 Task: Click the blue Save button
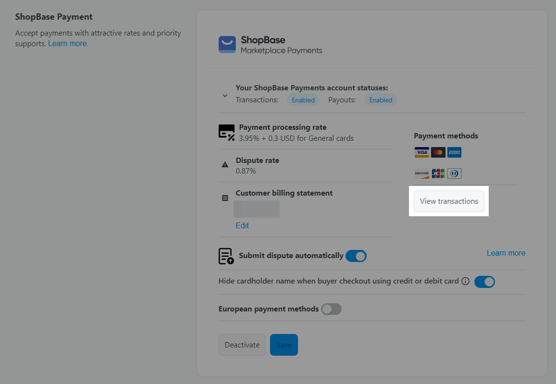click(x=284, y=345)
